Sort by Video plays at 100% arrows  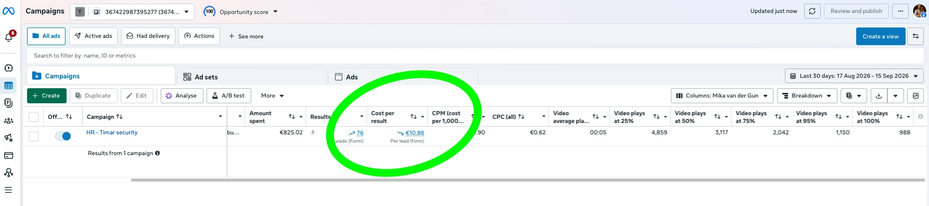pyautogui.click(x=899, y=117)
